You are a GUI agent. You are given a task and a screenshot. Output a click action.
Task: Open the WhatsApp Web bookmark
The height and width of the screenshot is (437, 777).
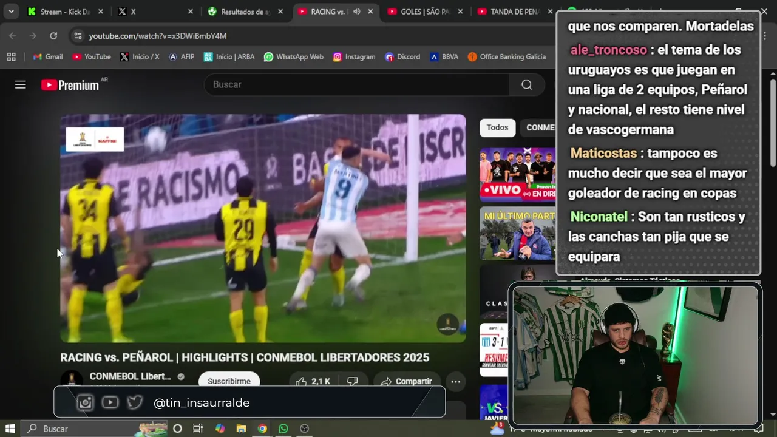[294, 56]
